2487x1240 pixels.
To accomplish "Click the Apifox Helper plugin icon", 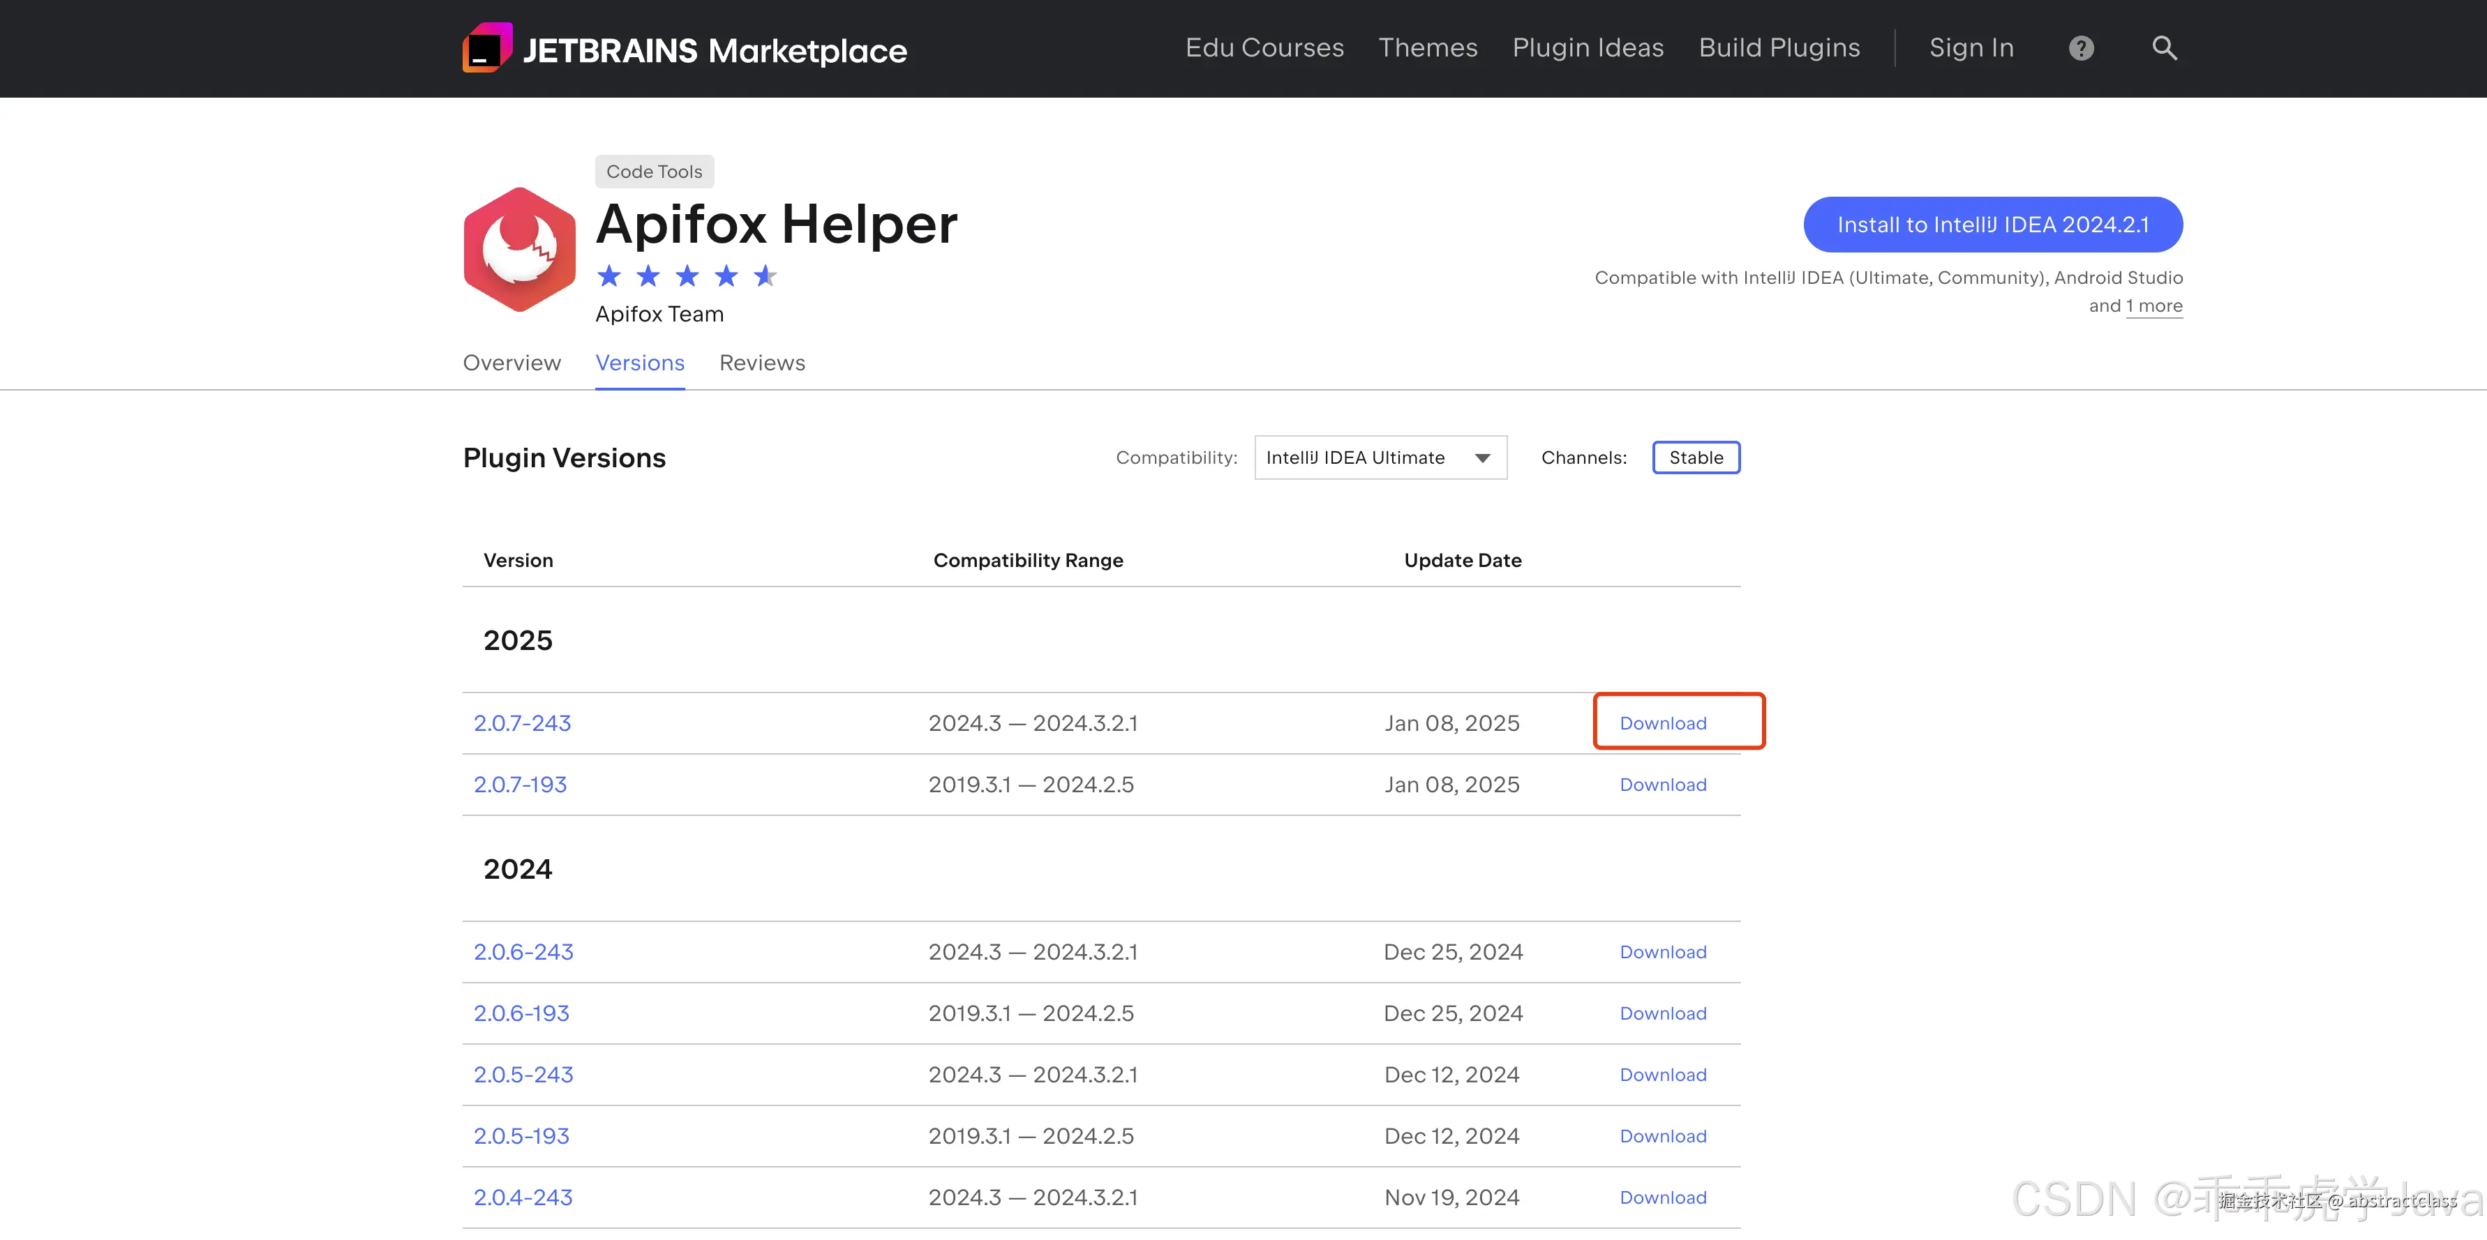I will [519, 249].
